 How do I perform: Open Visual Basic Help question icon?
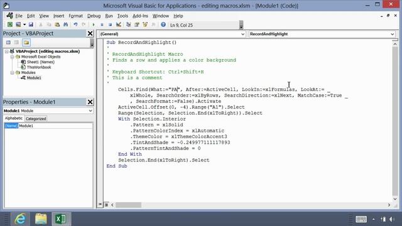pyautogui.click(x=163, y=24)
